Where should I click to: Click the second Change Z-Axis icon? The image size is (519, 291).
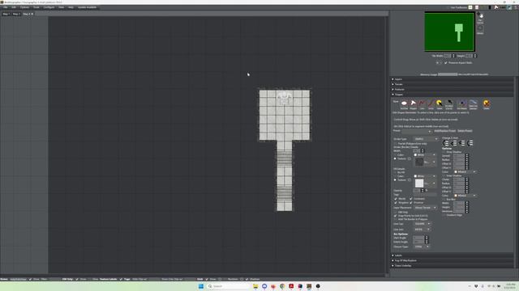454,143
